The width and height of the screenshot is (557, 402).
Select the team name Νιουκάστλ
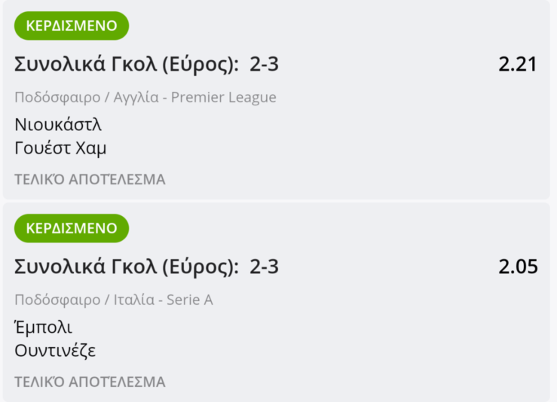(58, 124)
